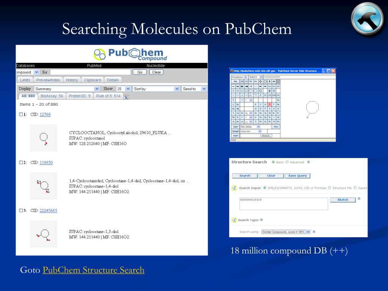The image size is (388, 291).
Task: Open the Send to dropdown
Action: [x=194, y=89]
